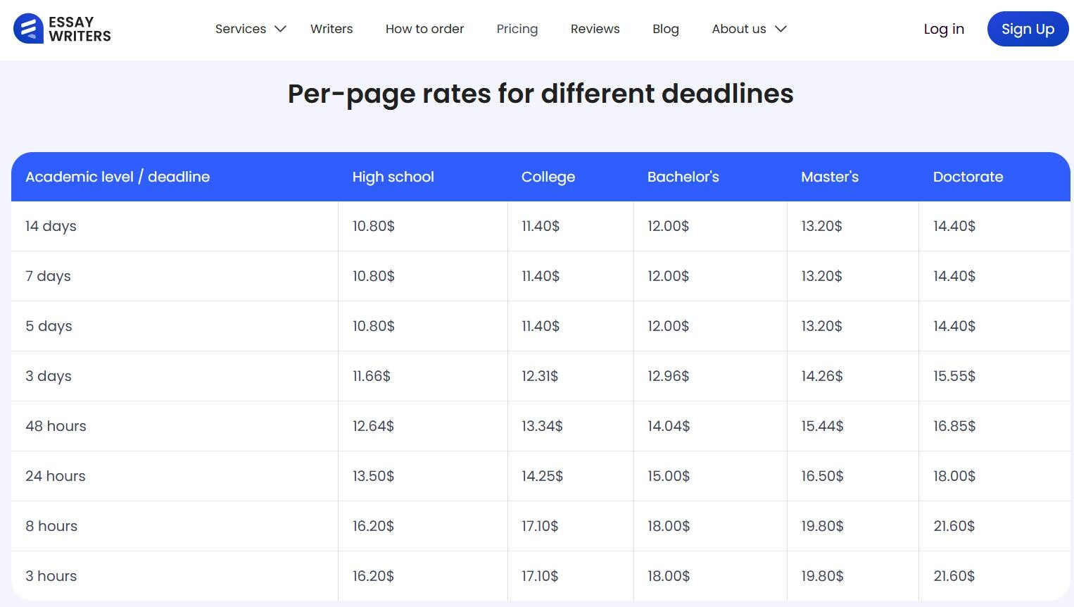Viewport: 1074px width, 607px height.
Task: Open the Reviews page
Action: (595, 29)
